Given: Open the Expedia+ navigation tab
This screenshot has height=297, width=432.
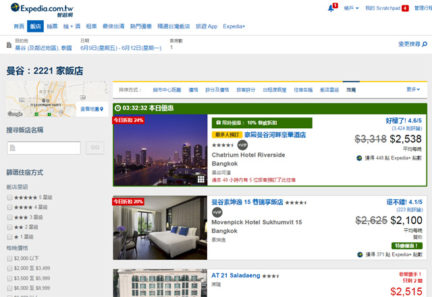Looking at the screenshot, I should pos(234,26).
